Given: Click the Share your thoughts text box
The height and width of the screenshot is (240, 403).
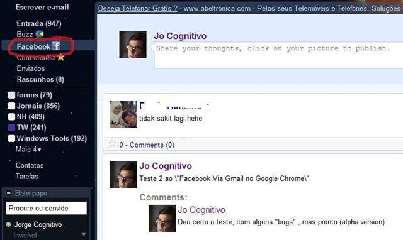Looking at the screenshot, I should coord(278,56).
